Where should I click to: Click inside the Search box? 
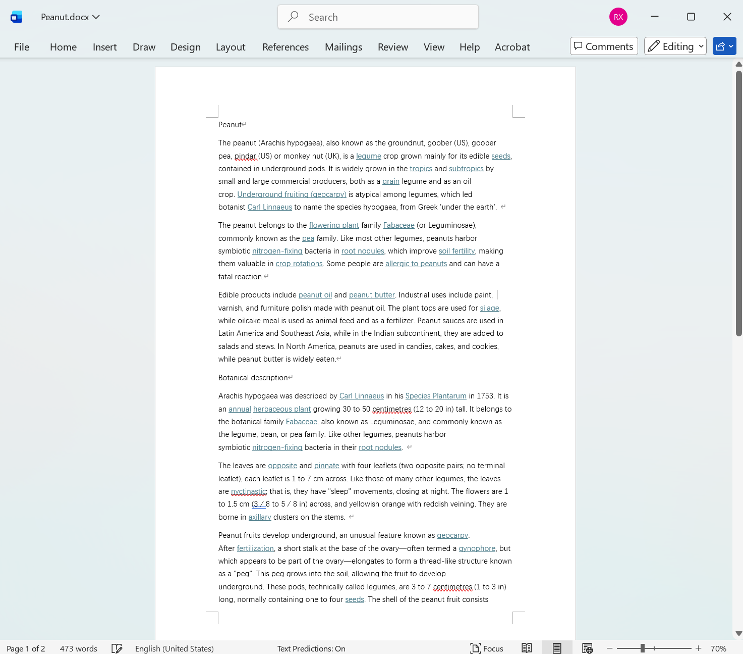pos(377,17)
